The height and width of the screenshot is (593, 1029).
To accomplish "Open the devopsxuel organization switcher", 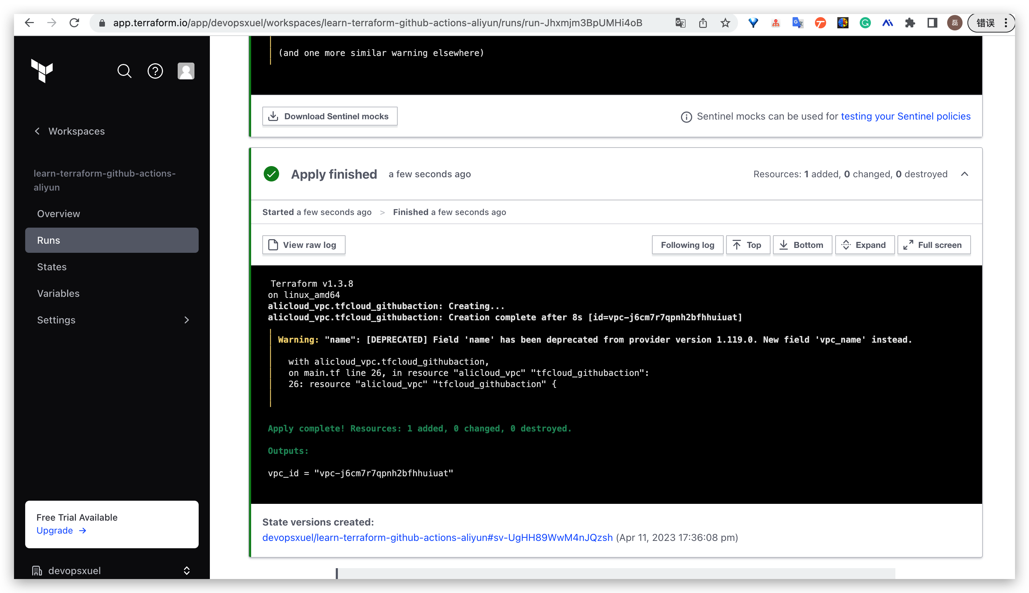I will [x=112, y=570].
